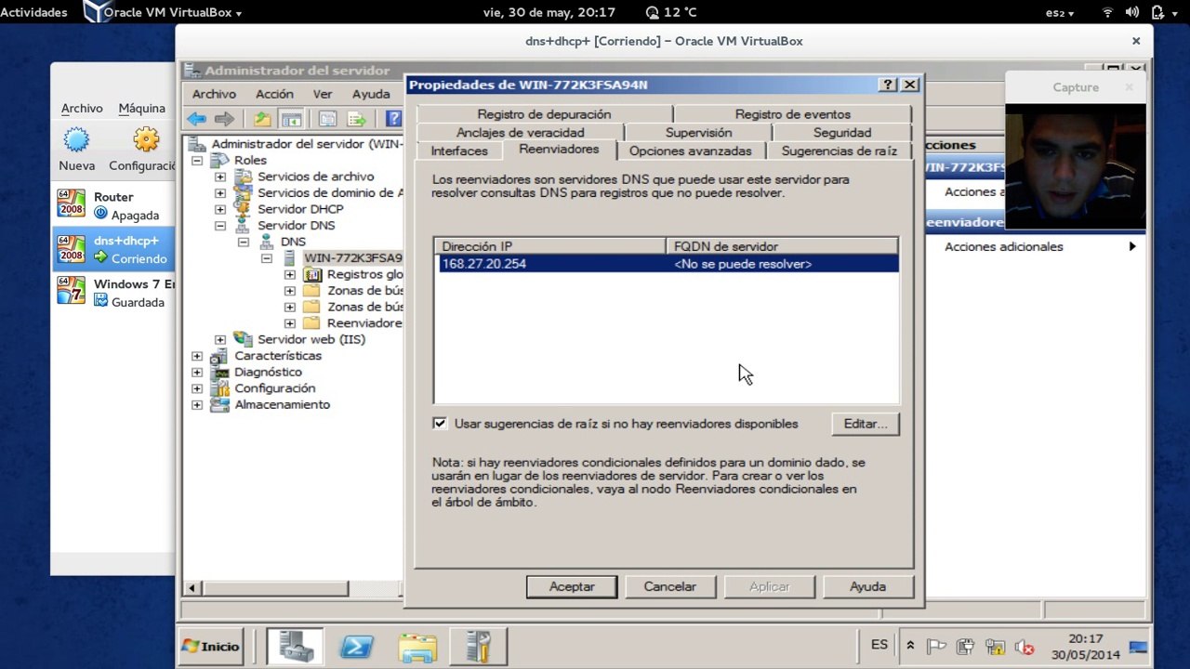The image size is (1190, 669).
Task: Open the Anclajes de veracidad tab
Action: 521,133
